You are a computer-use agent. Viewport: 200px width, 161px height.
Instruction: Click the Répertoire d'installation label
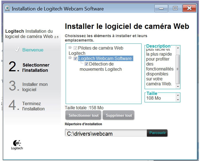pos(83,124)
